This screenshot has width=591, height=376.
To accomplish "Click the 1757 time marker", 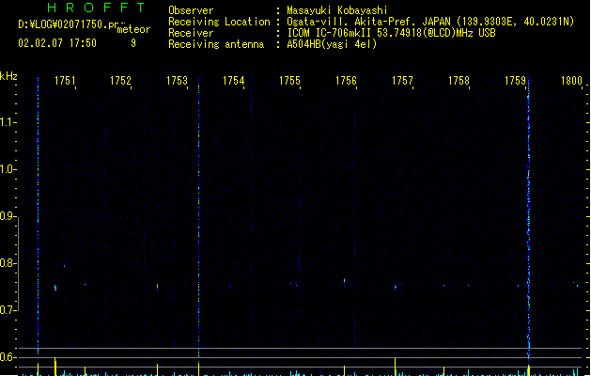I will (x=402, y=81).
